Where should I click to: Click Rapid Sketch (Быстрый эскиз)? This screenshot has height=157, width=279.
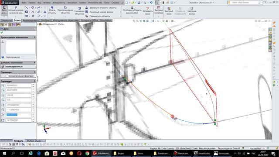(x=169, y=11)
